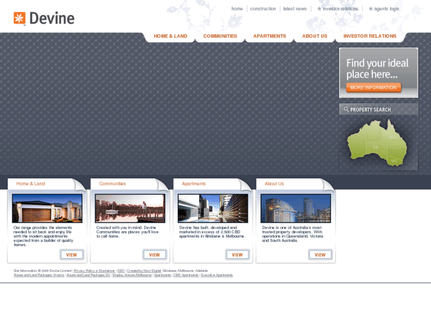431x323 pixels.
Task: Open the modern apartment photo thumbnail
Action: [213, 209]
